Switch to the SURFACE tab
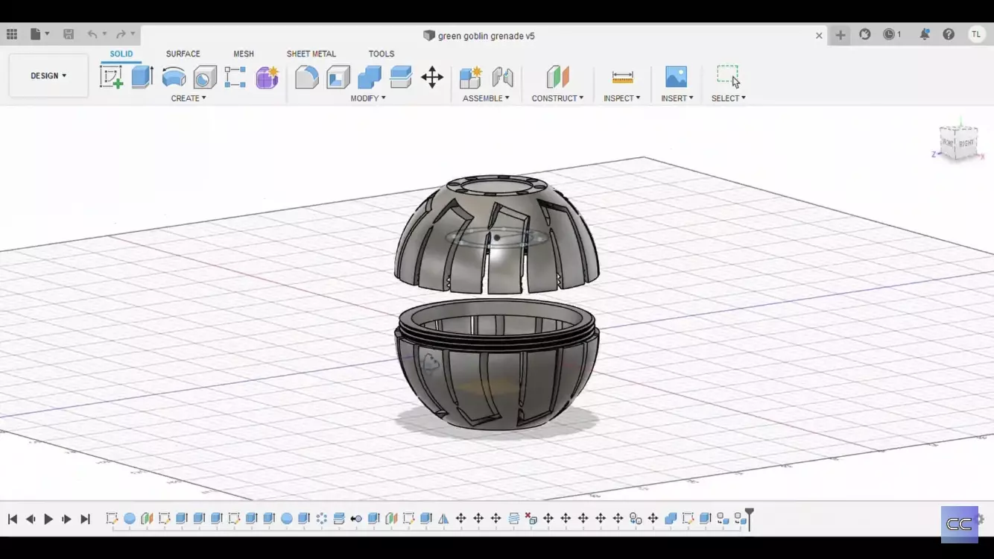 183,54
